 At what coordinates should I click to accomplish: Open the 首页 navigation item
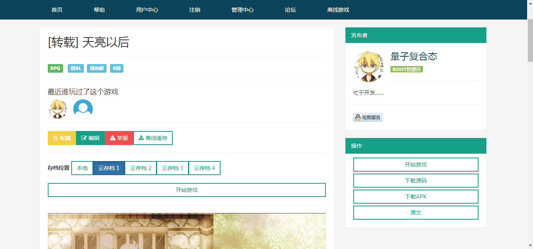[57, 10]
